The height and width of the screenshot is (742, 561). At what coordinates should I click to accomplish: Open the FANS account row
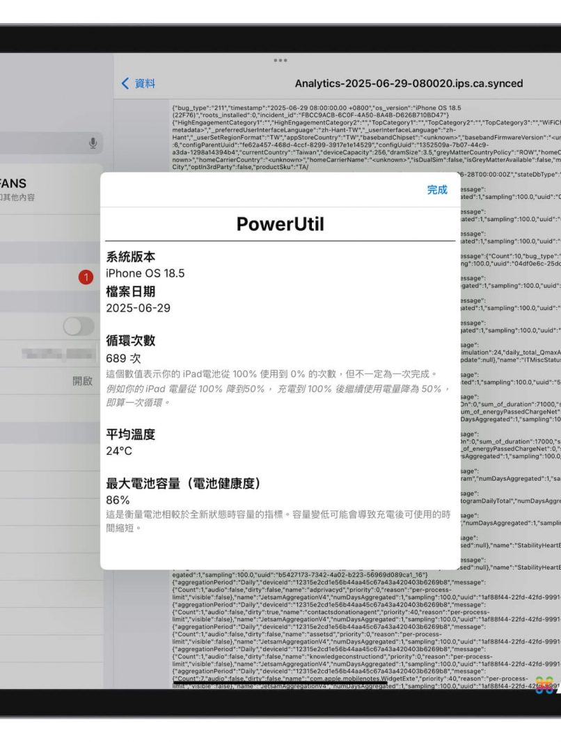click(28, 190)
